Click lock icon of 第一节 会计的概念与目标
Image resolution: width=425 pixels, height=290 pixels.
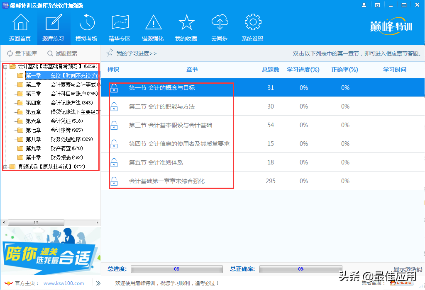pos(114,88)
